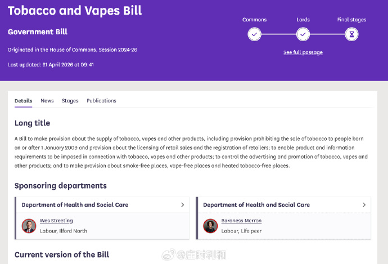Switch to the Details tab
The image size is (388, 264).
click(24, 101)
